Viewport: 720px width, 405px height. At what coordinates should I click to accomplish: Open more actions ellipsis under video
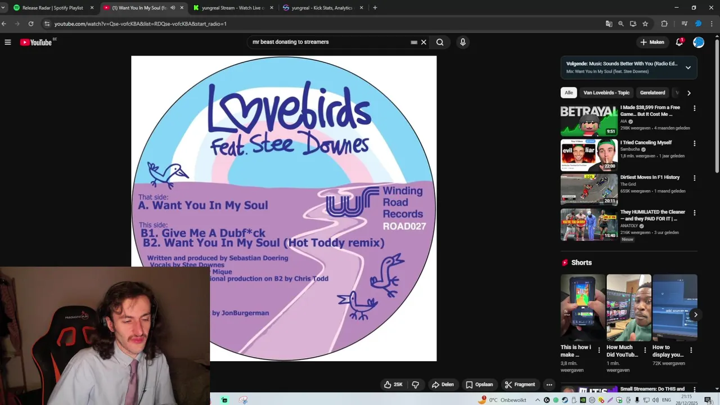pos(549,385)
